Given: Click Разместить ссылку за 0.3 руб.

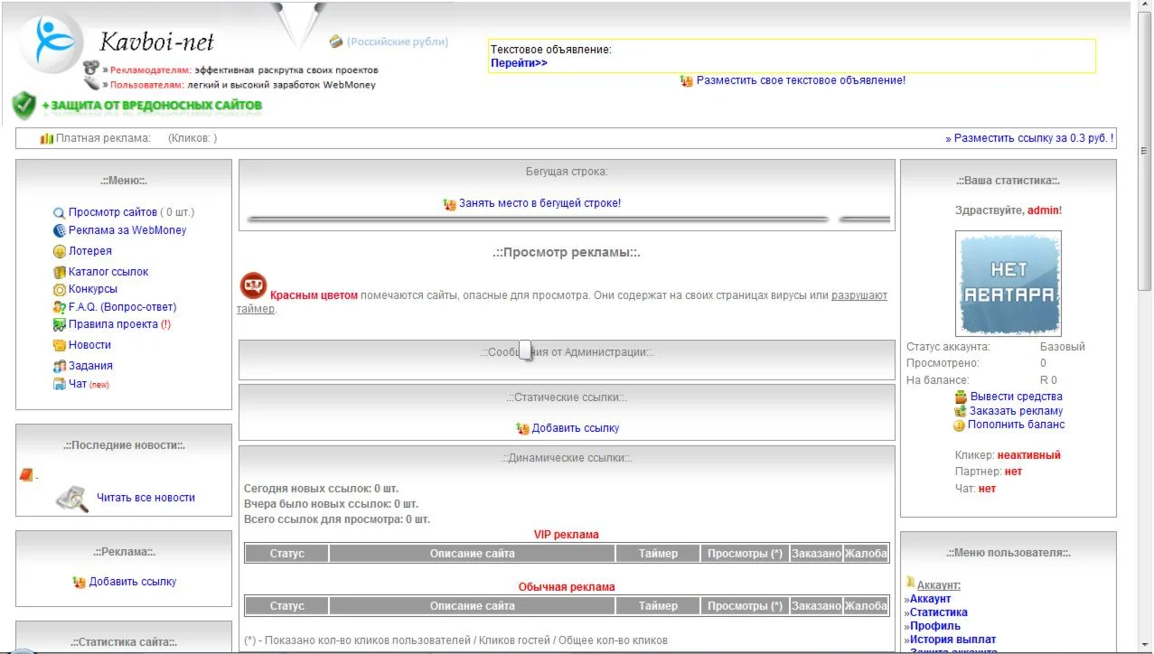Looking at the screenshot, I should [1029, 138].
